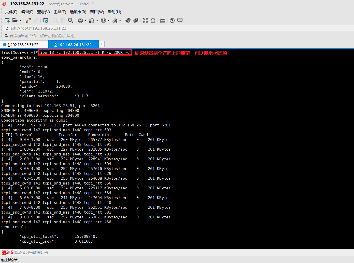This screenshot has width=354, height=263.
Task: Close the 192.168.26.51:22 tab
Action: click(x=45, y=44)
